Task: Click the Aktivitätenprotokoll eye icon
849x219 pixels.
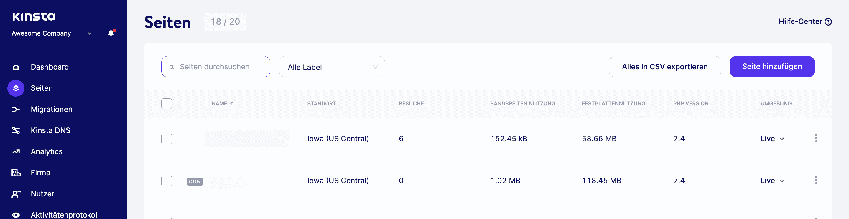Action: pos(16,215)
